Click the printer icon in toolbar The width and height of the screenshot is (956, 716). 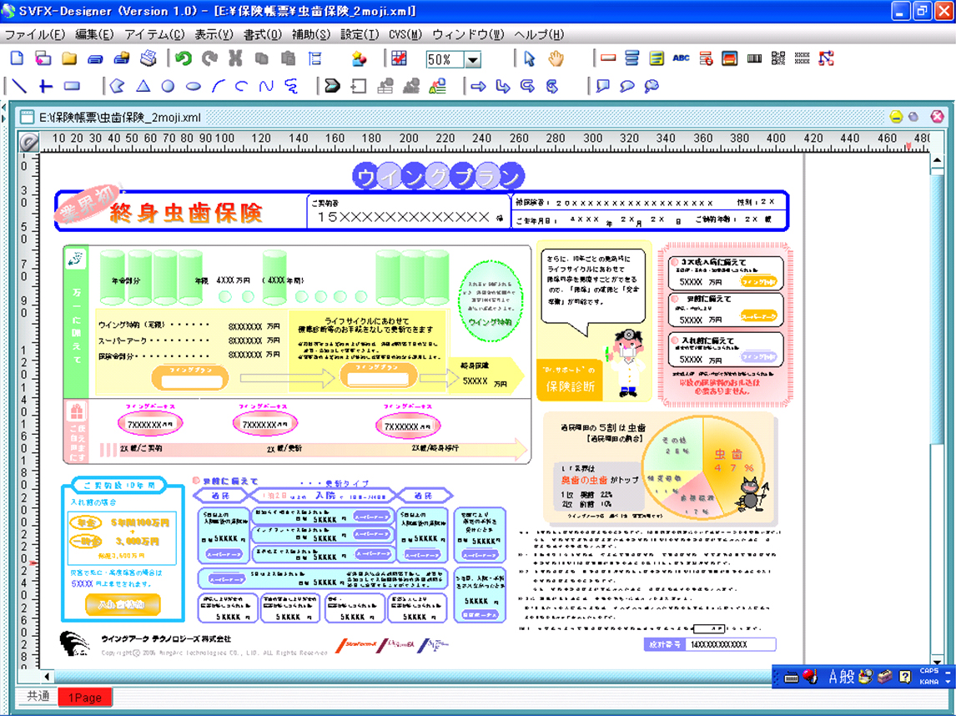[x=148, y=58]
